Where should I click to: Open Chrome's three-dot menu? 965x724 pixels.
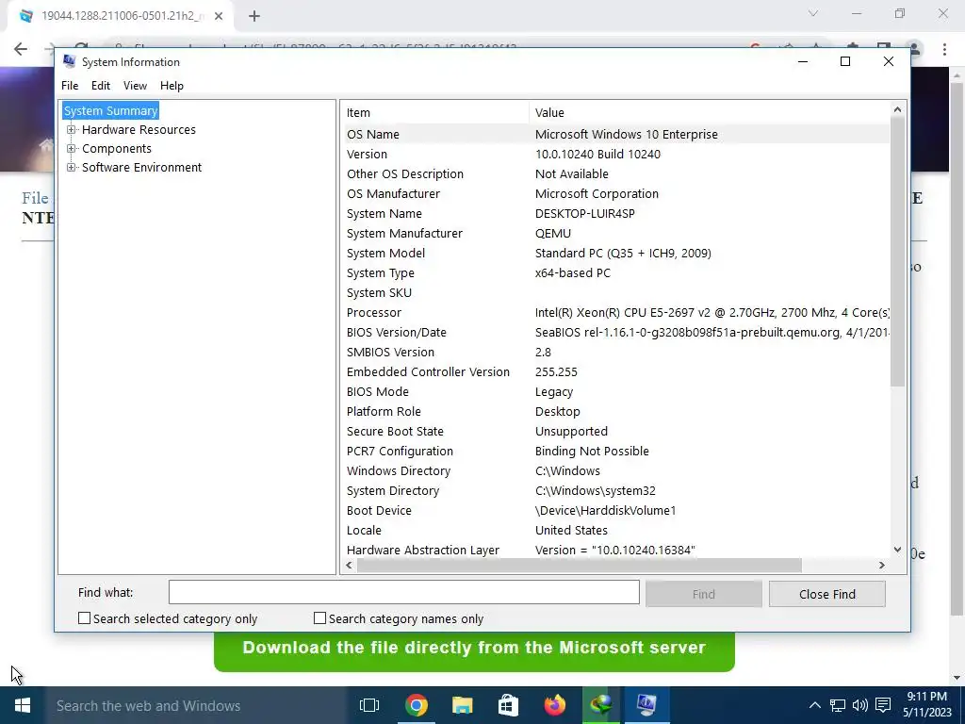pyautogui.click(x=944, y=49)
